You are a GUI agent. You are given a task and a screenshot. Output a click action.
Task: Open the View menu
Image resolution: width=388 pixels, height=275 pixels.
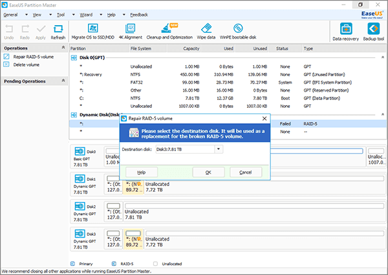coord(37,15)
